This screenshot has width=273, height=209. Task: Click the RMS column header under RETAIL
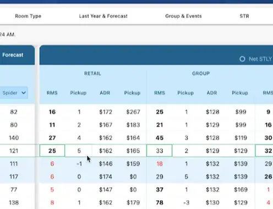tap(52, 93)
